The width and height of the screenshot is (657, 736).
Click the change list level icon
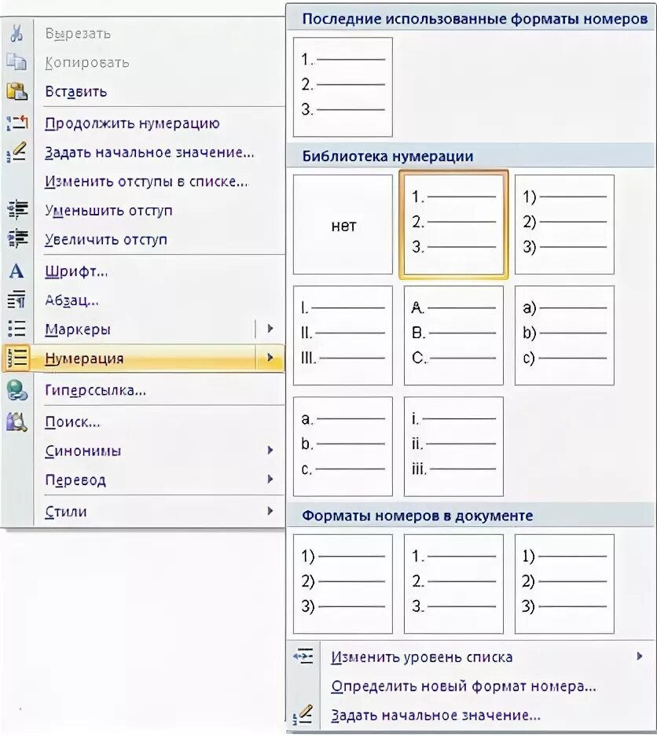(x=303, y=656)
